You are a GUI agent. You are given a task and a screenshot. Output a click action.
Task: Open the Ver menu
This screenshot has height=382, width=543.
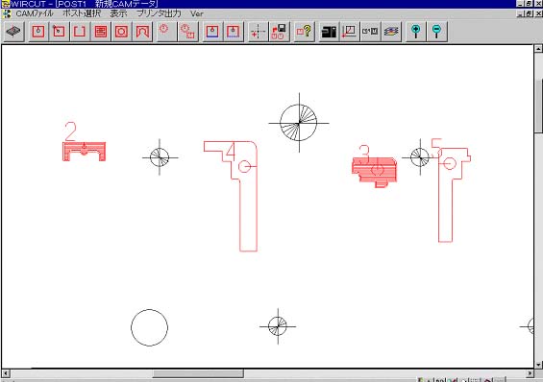197,13
